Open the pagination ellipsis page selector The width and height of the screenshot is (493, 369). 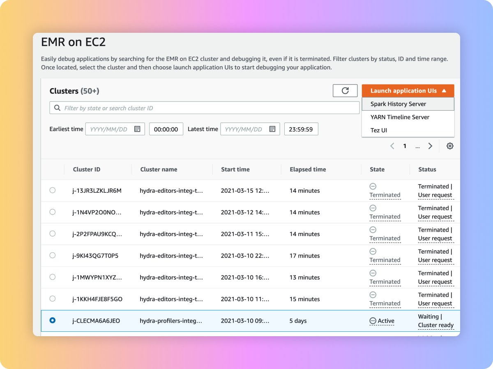tap(417, 146)
